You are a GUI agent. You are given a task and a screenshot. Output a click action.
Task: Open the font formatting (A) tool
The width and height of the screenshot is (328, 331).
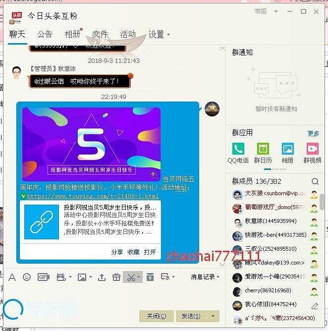click(12, 277)
